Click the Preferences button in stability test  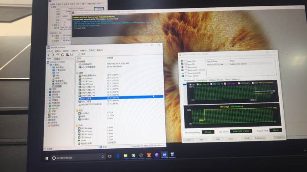[260, 138]
